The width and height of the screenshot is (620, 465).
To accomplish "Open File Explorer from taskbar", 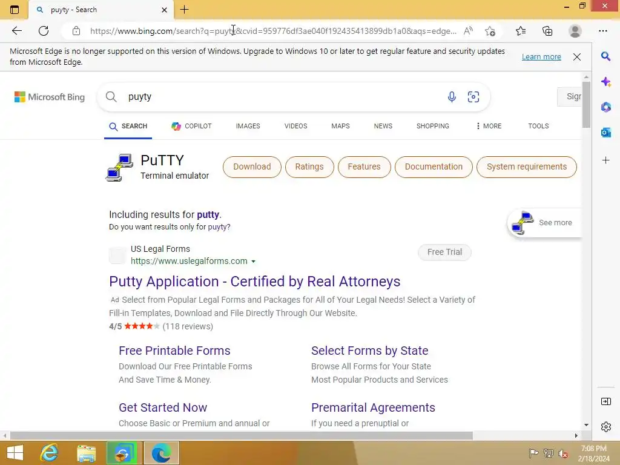I will (x=86, y=453).
